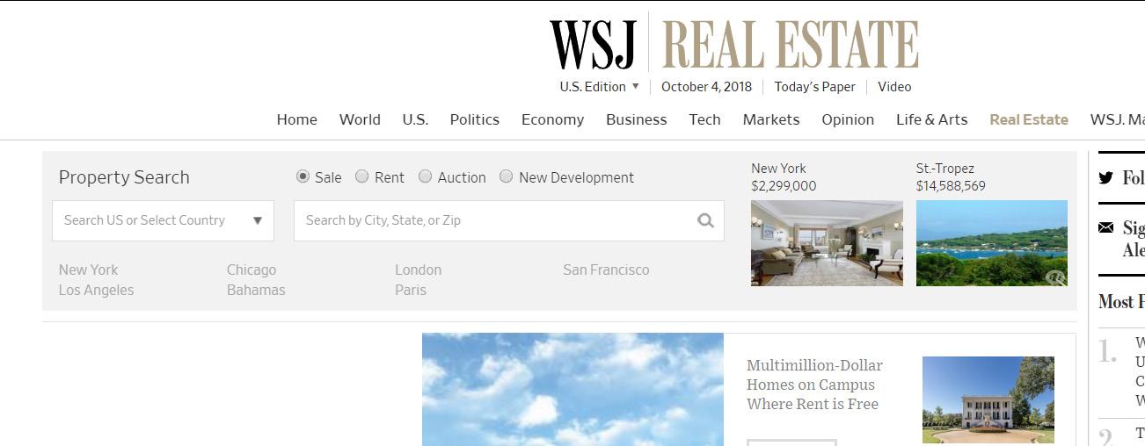Image resolution: width=1145 pixels, height=446 pixels.
Task: Click the WSJ logo
Action: (x=593, y=45)
